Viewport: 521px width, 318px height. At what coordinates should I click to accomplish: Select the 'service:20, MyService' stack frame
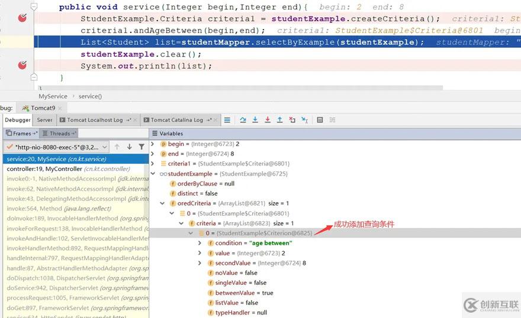click(76, 159)
